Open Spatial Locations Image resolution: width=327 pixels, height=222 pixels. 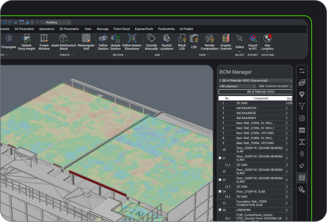[x=167, y=42]
